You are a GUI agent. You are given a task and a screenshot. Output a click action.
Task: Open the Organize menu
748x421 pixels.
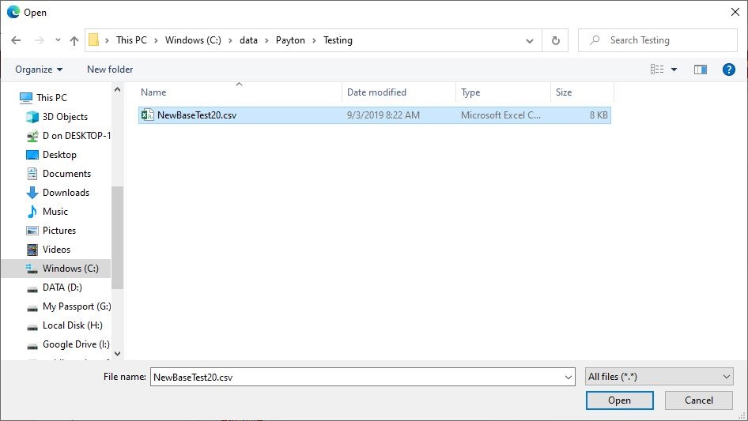click(39, 70)
